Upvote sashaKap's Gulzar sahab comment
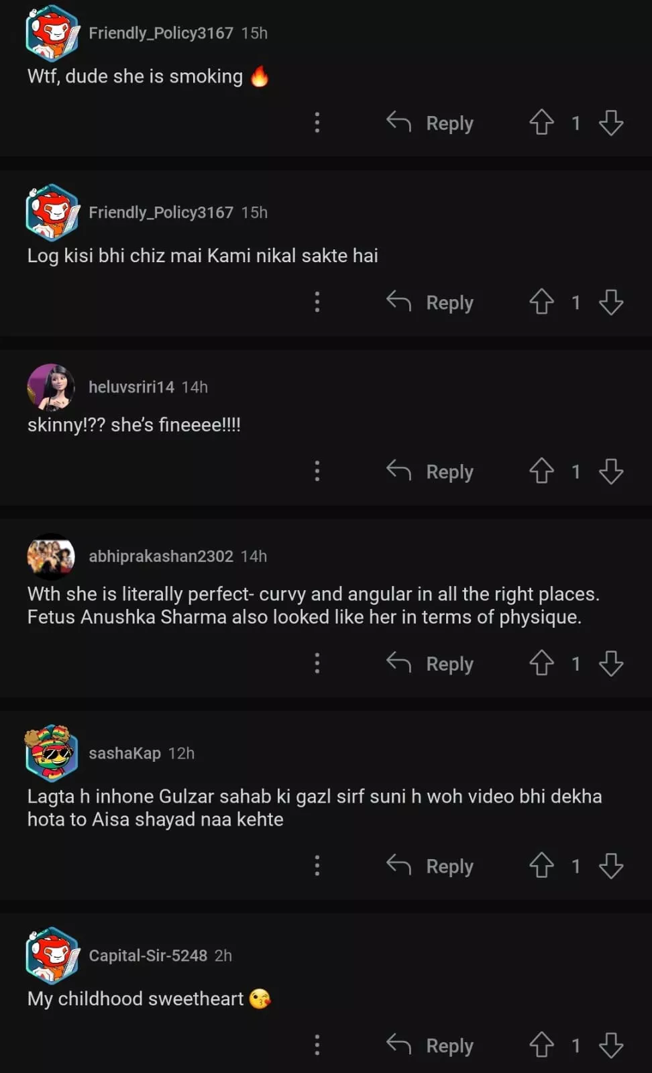The height and width of the screenshot is (1073, 652). (x=541, y=866)
